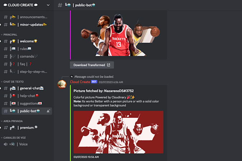This screenshot has width=242, height=161.
Task: Click the hash icon beside comands
Action: coord(6,57)
